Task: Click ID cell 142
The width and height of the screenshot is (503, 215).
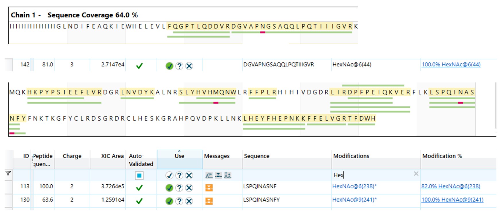Action: 25,64
